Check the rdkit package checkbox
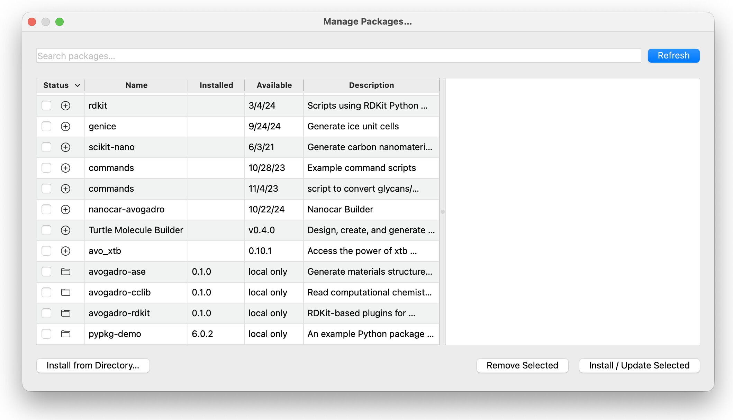This screenshot has width=733, height=420. coord(46,106)
